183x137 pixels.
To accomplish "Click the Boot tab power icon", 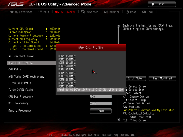I will click(127, 12).
